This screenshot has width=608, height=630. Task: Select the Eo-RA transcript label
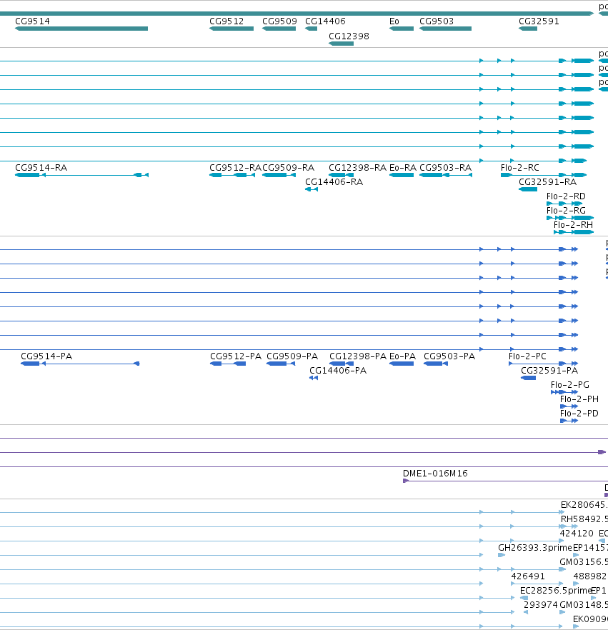[403, 168]
